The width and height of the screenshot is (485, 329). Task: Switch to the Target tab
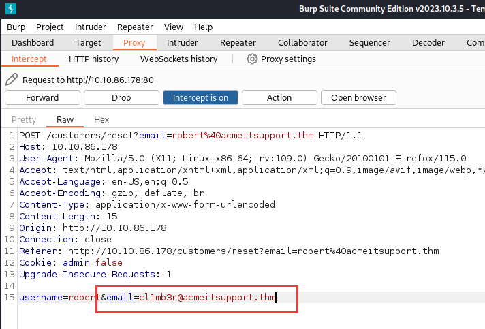click(x=88, y=42)
